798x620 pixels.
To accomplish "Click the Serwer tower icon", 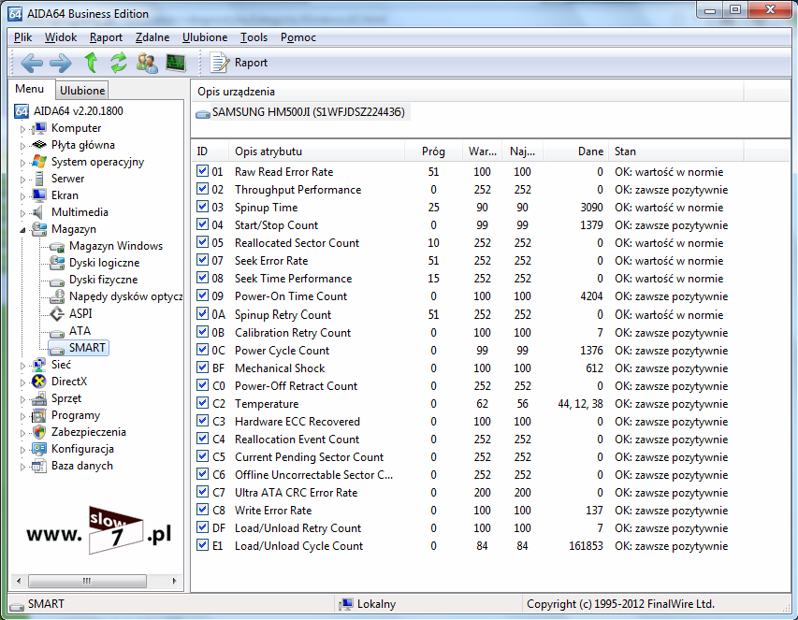I will click(x=38, y=179).
